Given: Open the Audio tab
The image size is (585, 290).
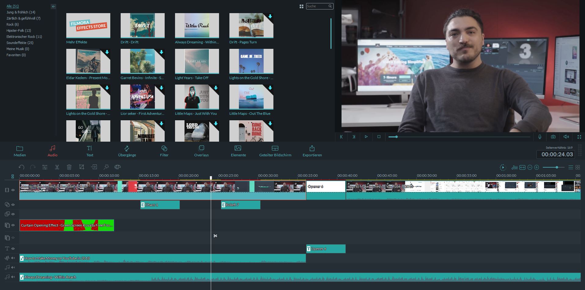Looking at the screenshot, I should point(53,151).
